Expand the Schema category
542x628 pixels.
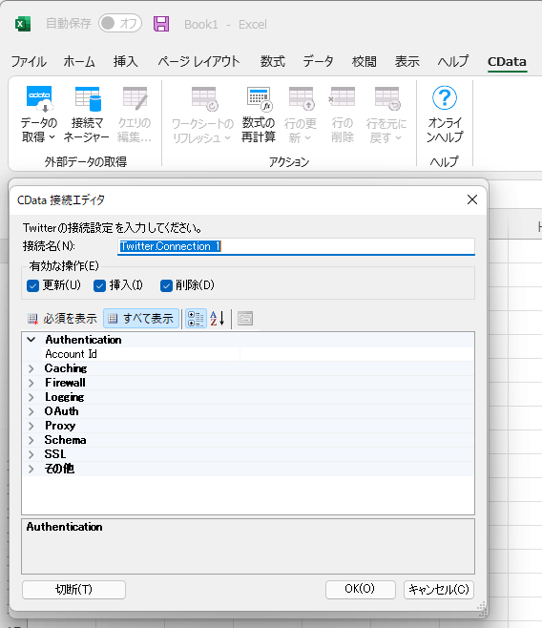31,440
